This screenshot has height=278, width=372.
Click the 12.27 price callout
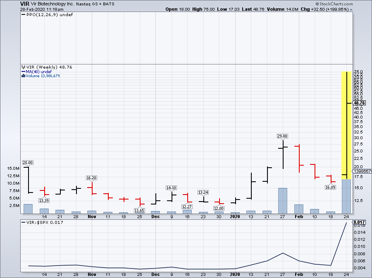(x=187, y=207)
